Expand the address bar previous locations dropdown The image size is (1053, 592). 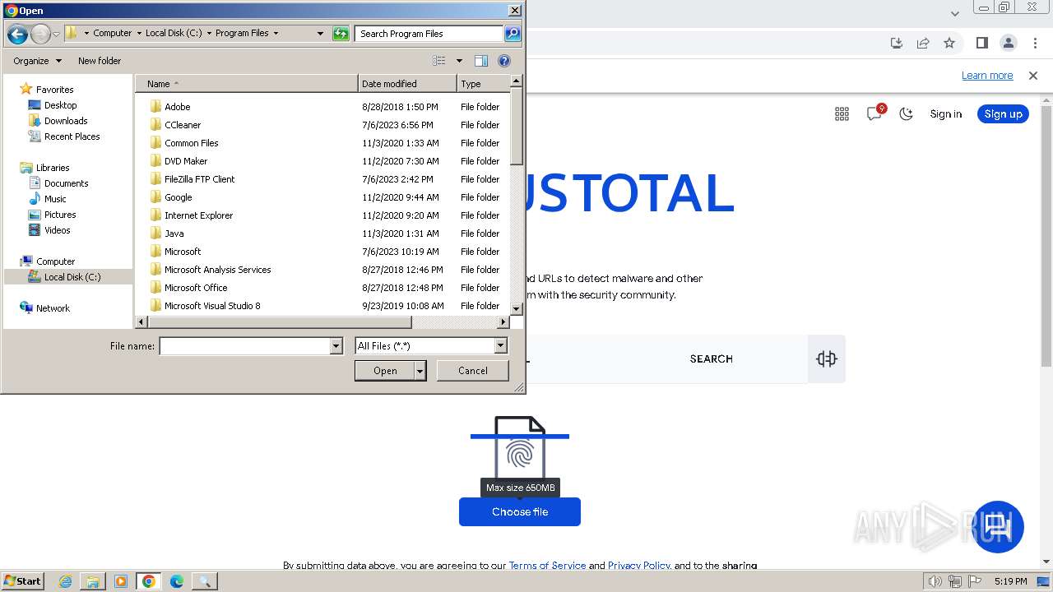320,34
